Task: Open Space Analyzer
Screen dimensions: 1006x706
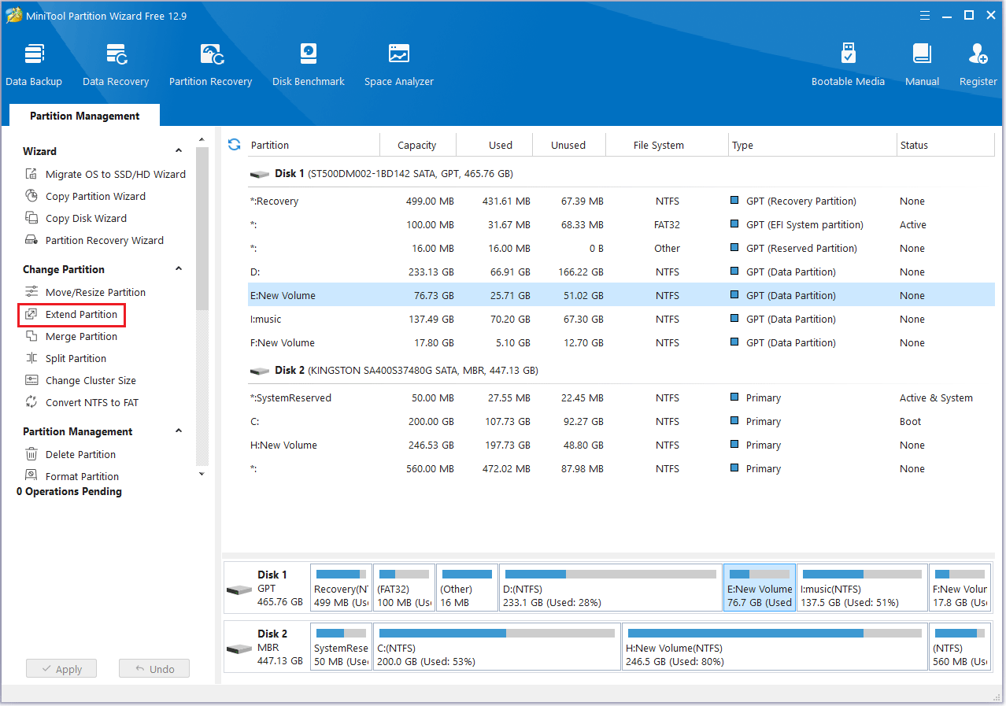Action: [x=398, y=65]
